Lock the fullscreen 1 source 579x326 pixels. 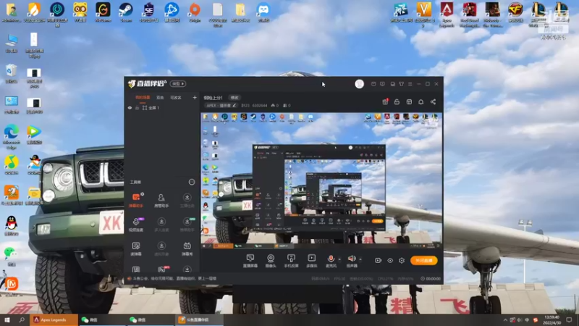(137, 108)
